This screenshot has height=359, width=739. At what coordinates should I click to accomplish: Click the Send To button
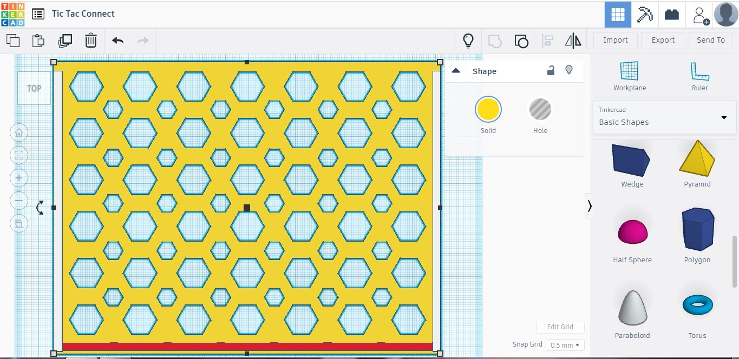point(710,40)
